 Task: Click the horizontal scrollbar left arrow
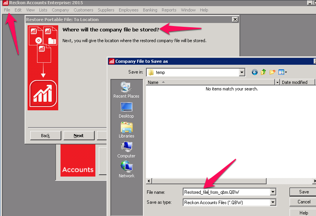click(149, 181)
